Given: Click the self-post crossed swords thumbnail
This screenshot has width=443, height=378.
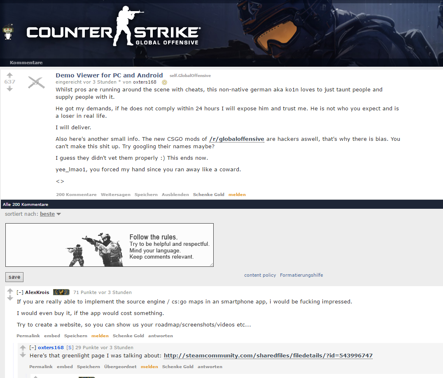Looking at the screenshot, I should (x=36, y=82).
